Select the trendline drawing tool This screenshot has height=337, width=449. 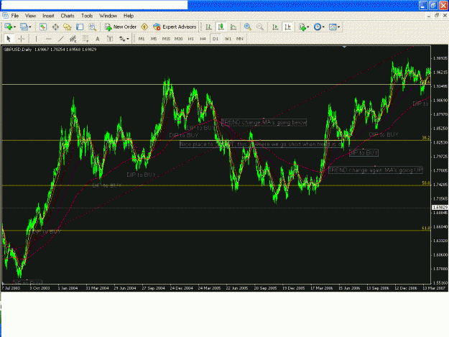61,39
